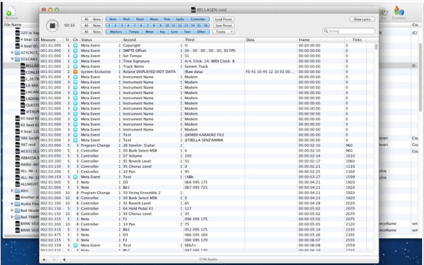Click the blue icon in the @TBELLA SENZ'ANIMA row
The image size is (424, 265).
pyautogui.click(x=76, y=140)
